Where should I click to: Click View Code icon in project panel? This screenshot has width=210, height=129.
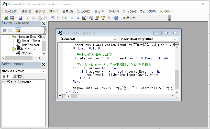(x=5, y=30)
